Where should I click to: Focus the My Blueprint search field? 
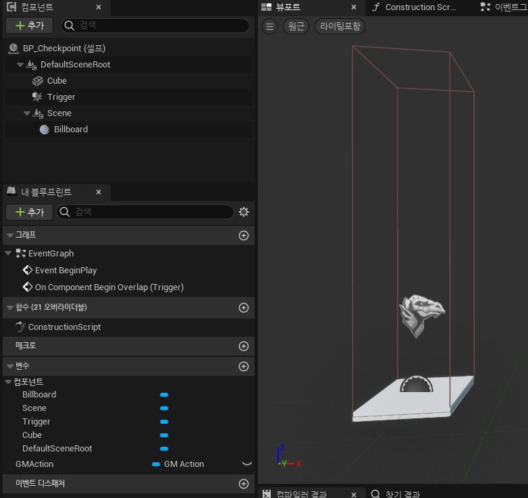[145, 212]
